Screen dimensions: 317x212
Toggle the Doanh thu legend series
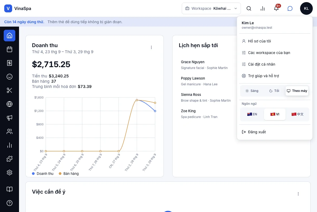click(x=43, y=174)
